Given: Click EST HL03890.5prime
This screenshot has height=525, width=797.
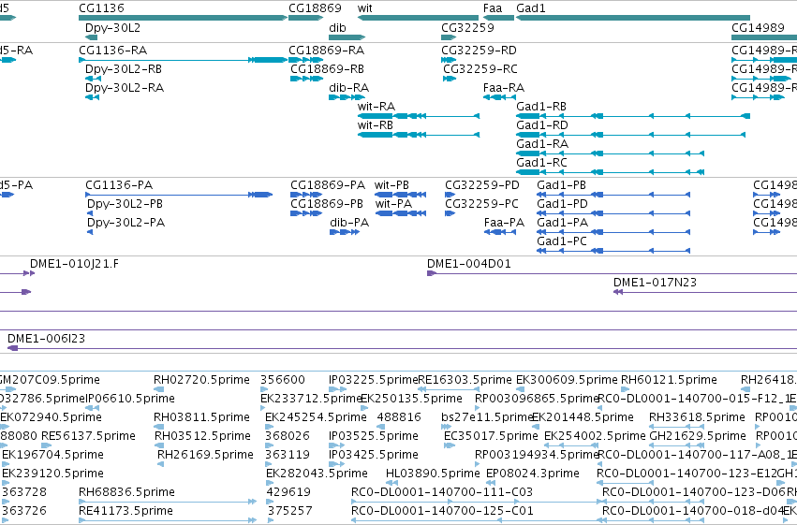Looking at the screenshot, I should (x=433, y=474).
